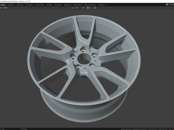This screenshot has width=174, height=130.
Task: Click the Mercedes E53_Silver object name in status bar
Action: click(140, 129)
